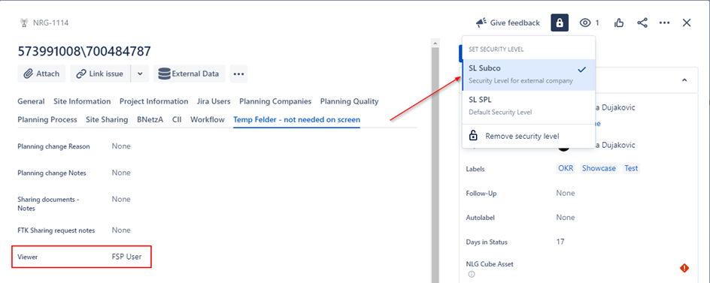
Task: Switch to the Site Information tab
Action: click(x=82, y=101)
